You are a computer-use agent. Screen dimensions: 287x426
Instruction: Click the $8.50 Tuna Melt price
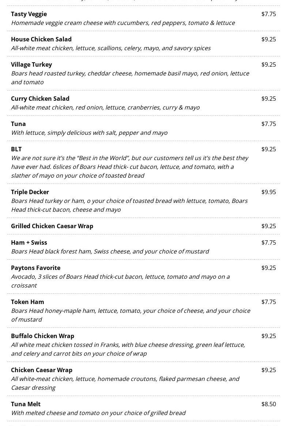(x=268, y=404)
